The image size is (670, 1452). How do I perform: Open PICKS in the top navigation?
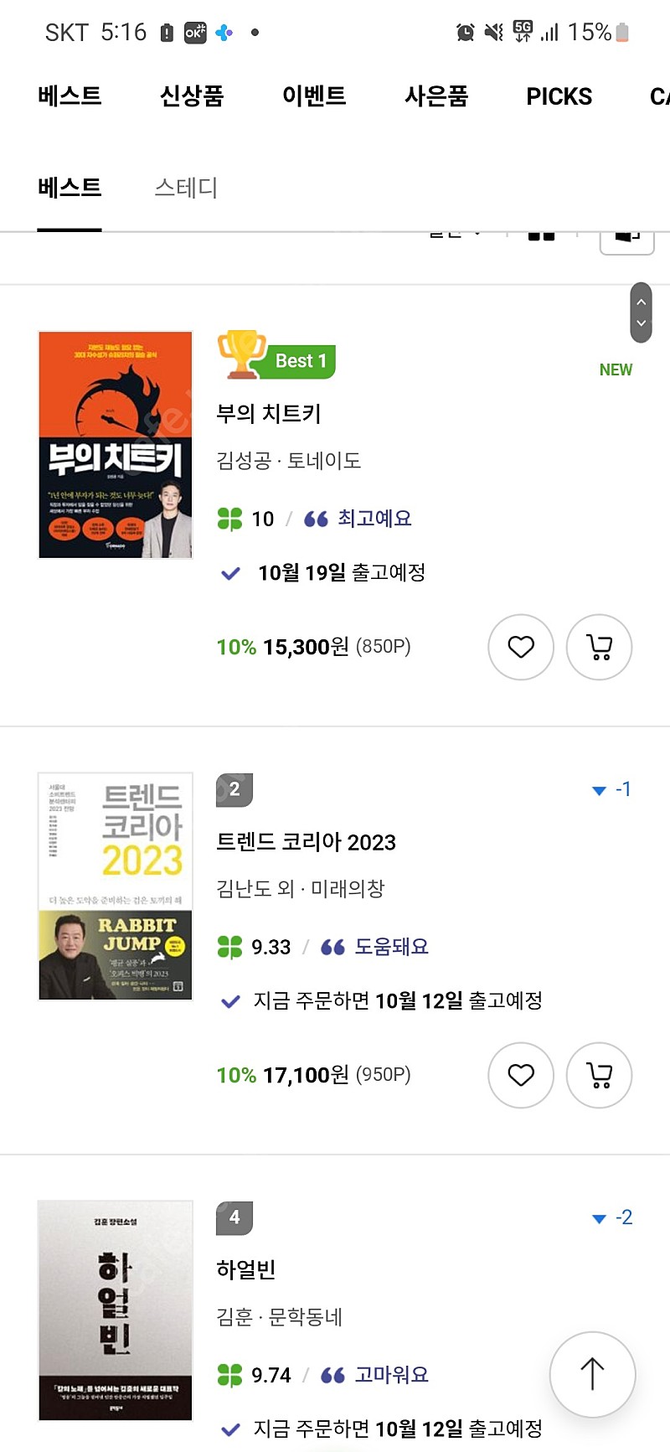tap(559, 96)
